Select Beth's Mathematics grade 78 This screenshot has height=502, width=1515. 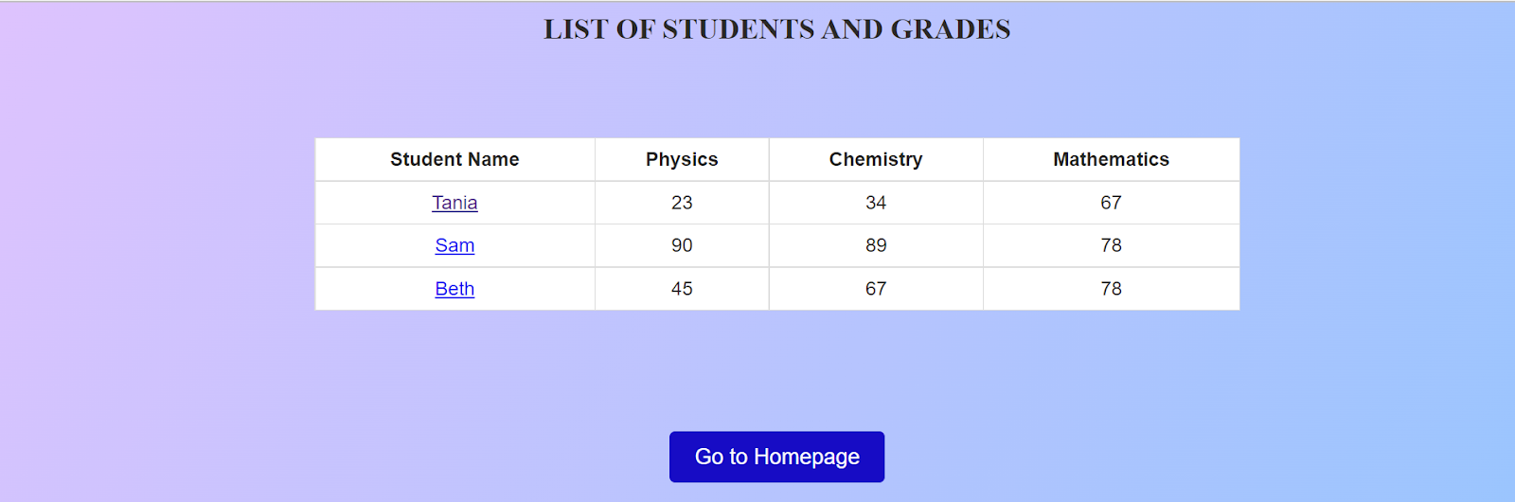point(1111,289)
